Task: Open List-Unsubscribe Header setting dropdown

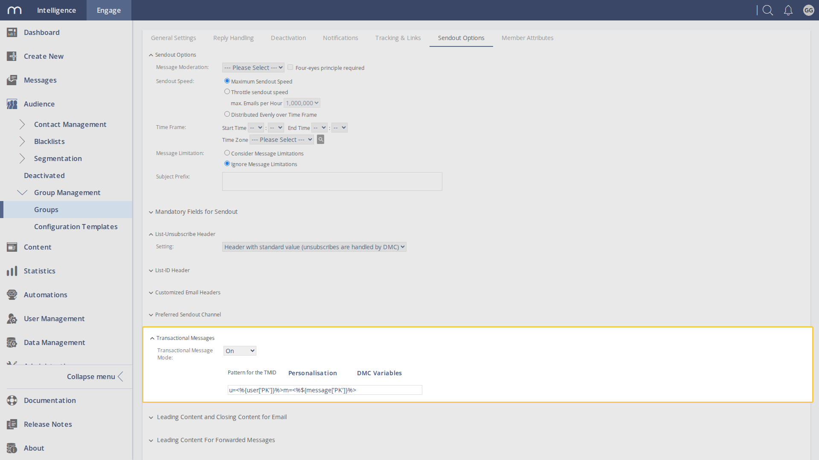Action: pyautogui.click(x=314, y=247)
